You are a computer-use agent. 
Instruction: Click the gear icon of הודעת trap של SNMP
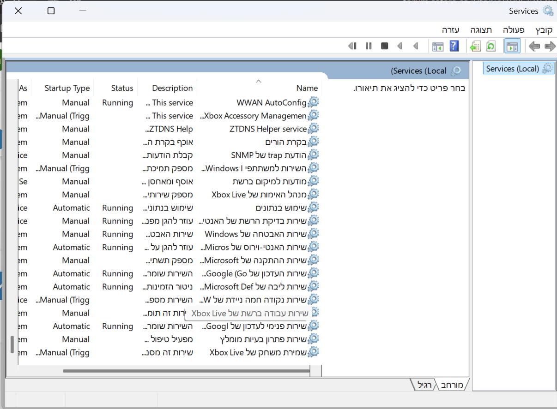[x=314, y=155]
